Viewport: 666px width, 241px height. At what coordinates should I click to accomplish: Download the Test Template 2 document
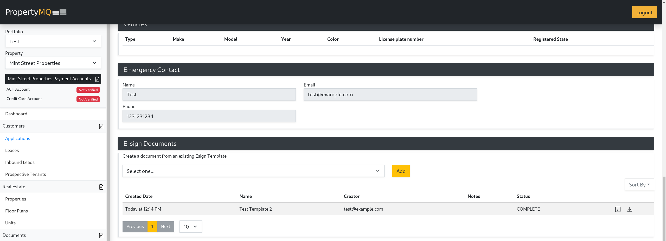coord(630,209)
